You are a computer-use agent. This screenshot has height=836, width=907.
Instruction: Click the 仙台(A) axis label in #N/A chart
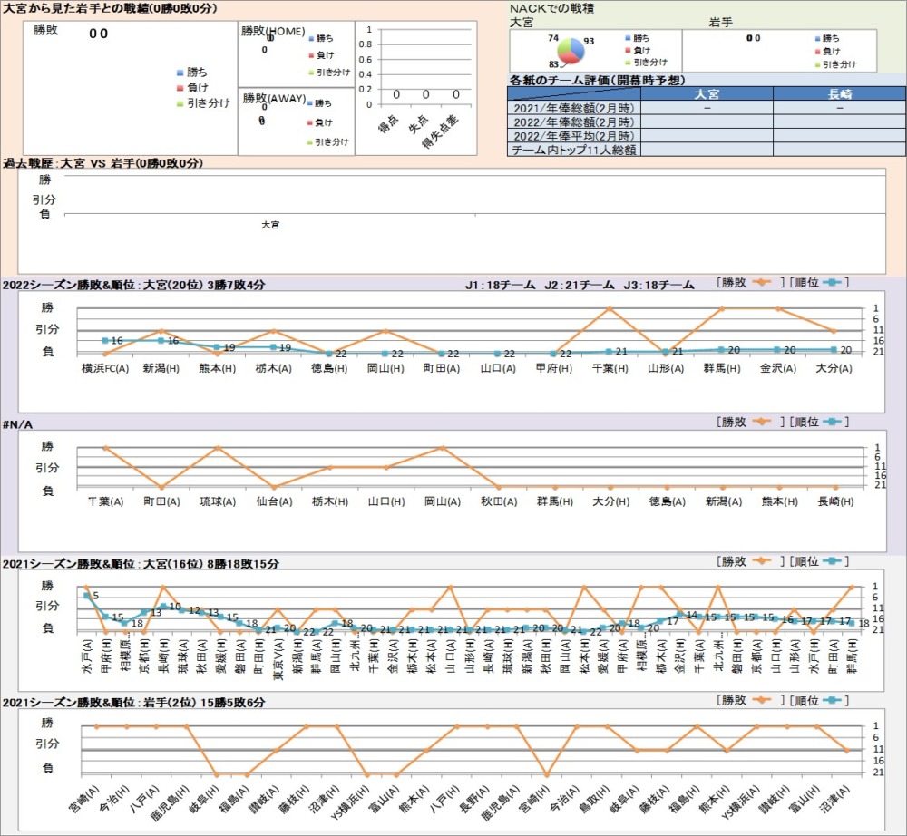tap(273, 501)
